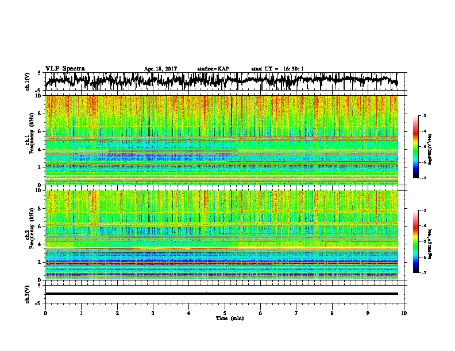
Task: Click ch.2 frequency axis tick "6"
Action: [41, 226]
